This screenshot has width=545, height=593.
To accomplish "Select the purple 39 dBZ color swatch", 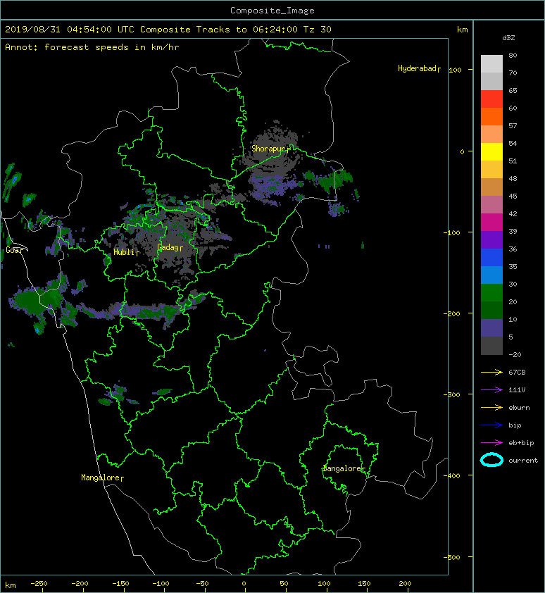I will click(491, 240).
